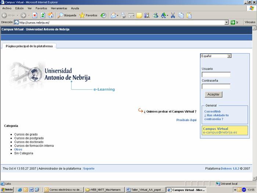
Task: Click the Vínculos links bar label
Action: click(x=250, y=22)
